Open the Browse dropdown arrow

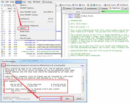coord(103,5)
